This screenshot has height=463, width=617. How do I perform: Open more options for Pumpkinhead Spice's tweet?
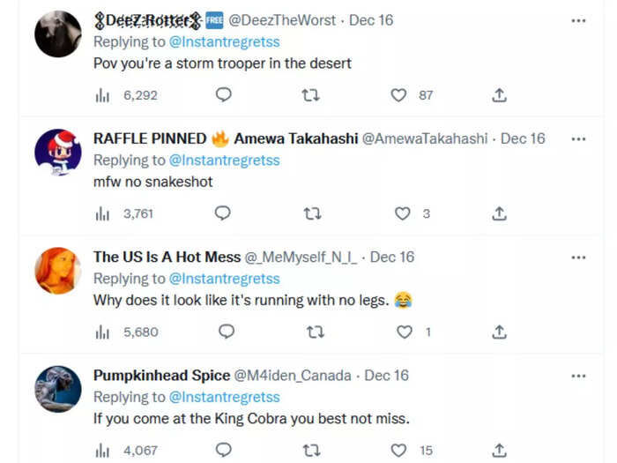pos(578,376)
